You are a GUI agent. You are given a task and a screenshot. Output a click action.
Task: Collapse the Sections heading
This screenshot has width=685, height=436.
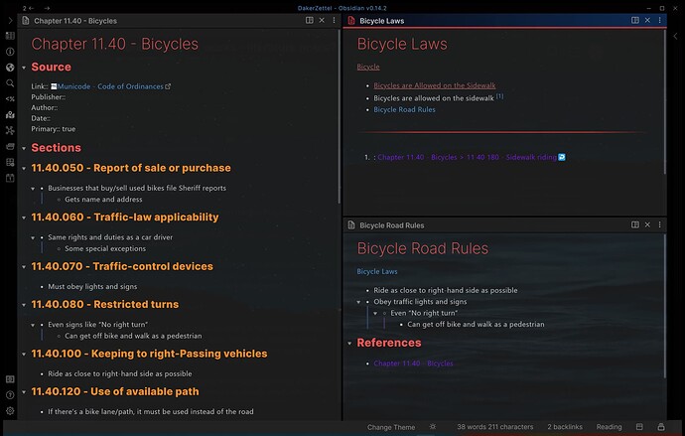click(24, 148)
